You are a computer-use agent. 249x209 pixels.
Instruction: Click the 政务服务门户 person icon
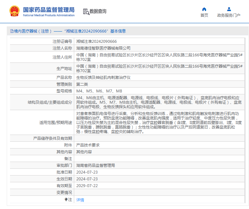click(x=229, y=9)
